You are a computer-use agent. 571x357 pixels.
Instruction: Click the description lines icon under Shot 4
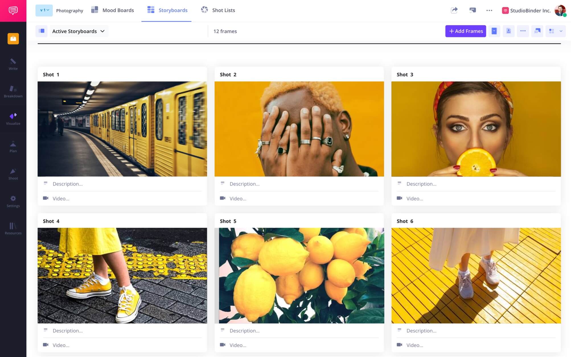click(x=46, y=330)
